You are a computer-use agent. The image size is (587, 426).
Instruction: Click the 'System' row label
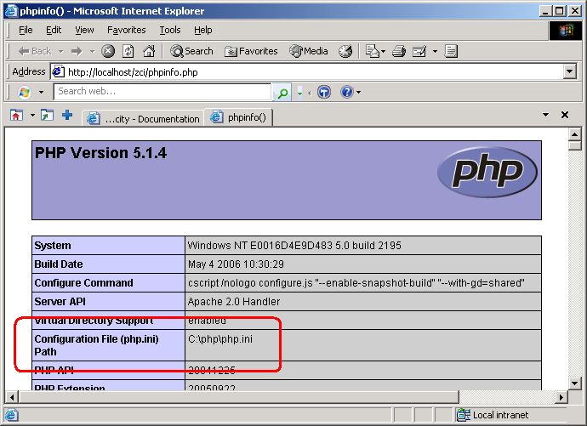coord(53,246)
